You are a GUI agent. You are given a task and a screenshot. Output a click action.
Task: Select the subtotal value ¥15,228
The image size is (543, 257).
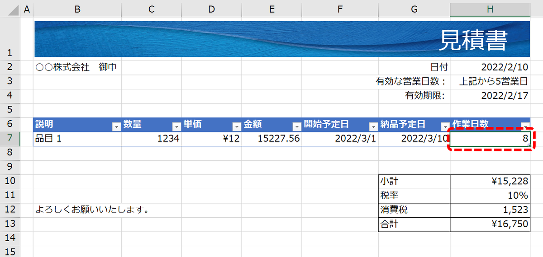(491, 181)
